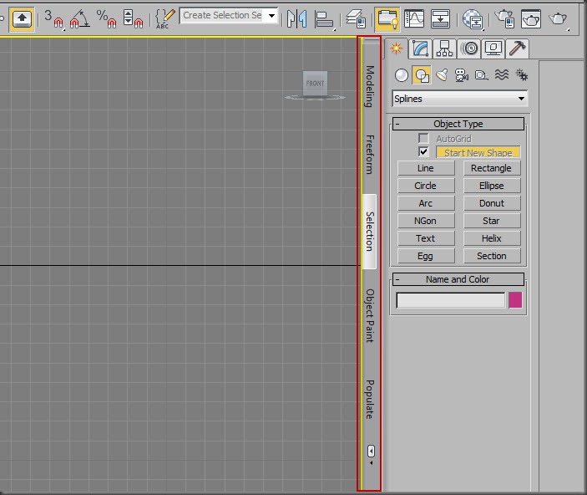Click the Render teapot icon
Viewport: 587px width, 495px height.
[x=558, y=18]
